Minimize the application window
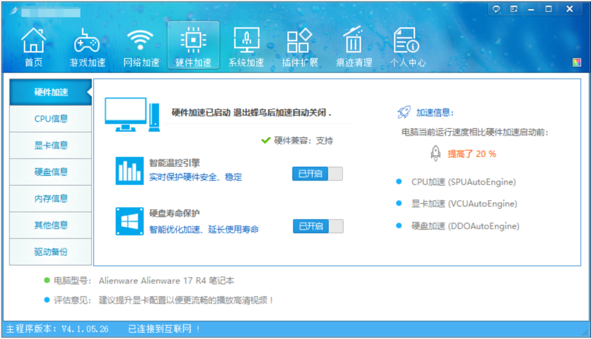 click(531, 9)
